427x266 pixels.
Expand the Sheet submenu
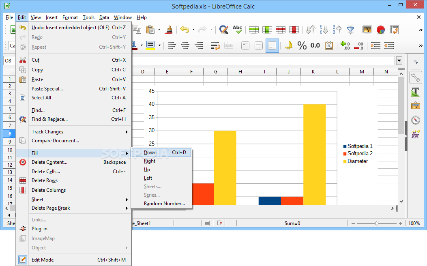73,199
